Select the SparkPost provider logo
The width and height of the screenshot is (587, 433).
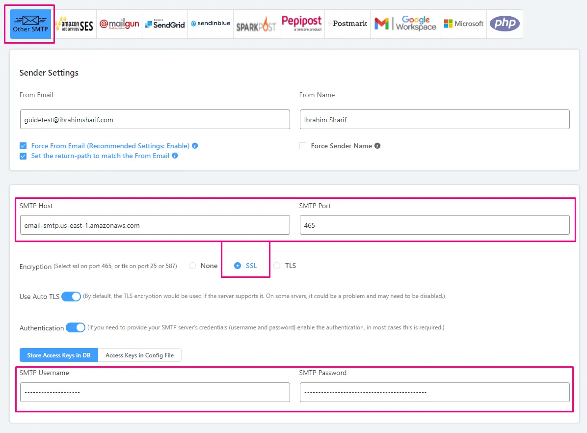click(256, 24)
